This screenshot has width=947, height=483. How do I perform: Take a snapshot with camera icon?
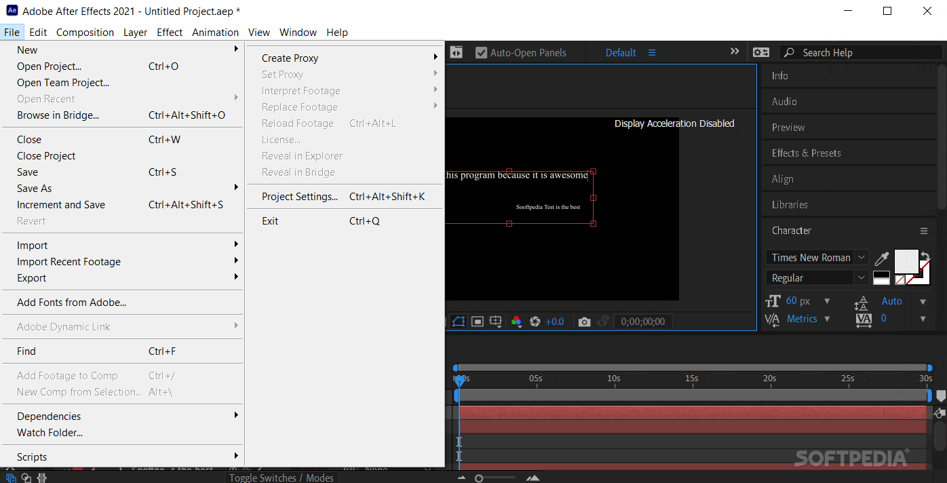click(x=584, y=322)
